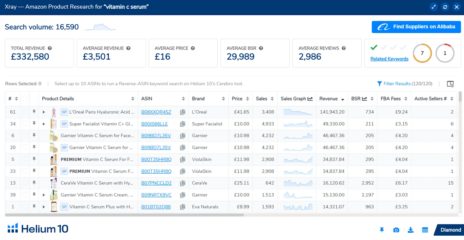Expand the L'Oreal Paris product row
The width and height of the screenshot is (464, 240).
(44, 112)
